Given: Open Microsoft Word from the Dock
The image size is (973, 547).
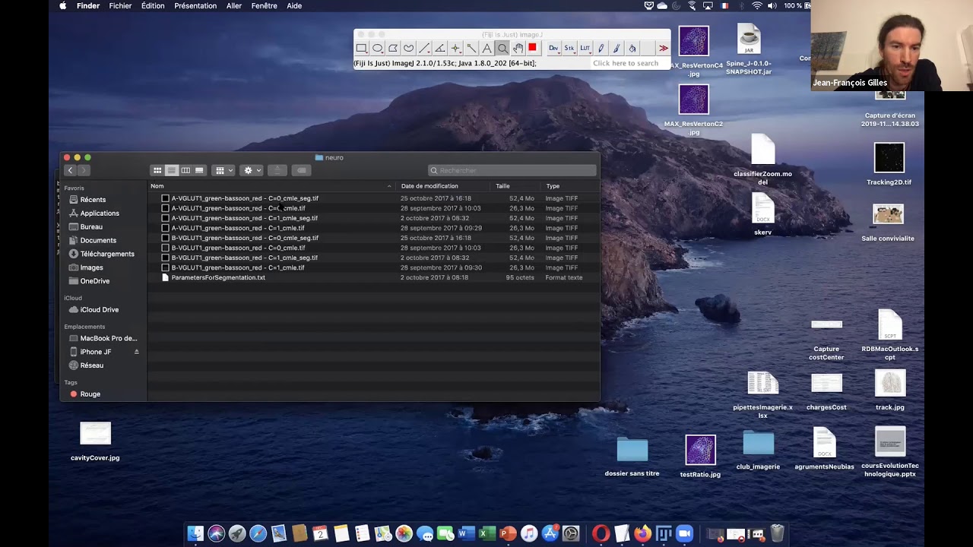Looking at the screenshot, I should pyautogui.click(x=467, y=534).
